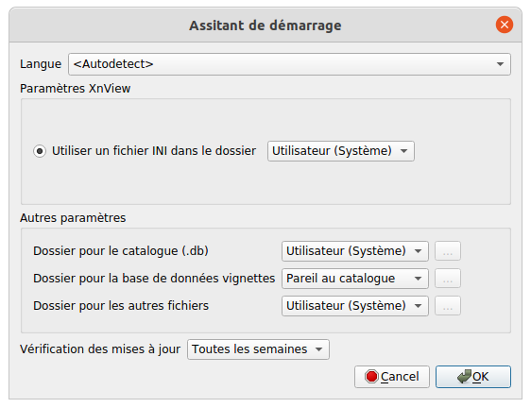
Task: Open the 'Pareil au catalogue' dropdown
Action: click(355, 279)
